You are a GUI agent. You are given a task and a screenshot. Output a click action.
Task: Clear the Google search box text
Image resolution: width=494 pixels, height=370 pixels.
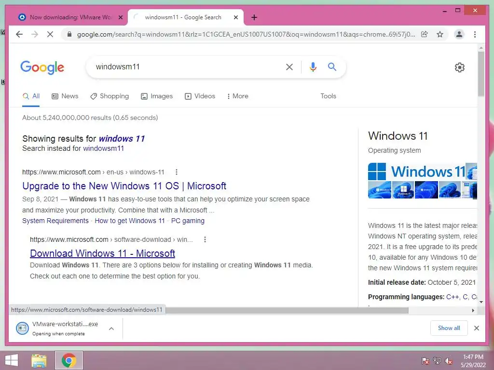pyautogui.click(x=289, y=66)
